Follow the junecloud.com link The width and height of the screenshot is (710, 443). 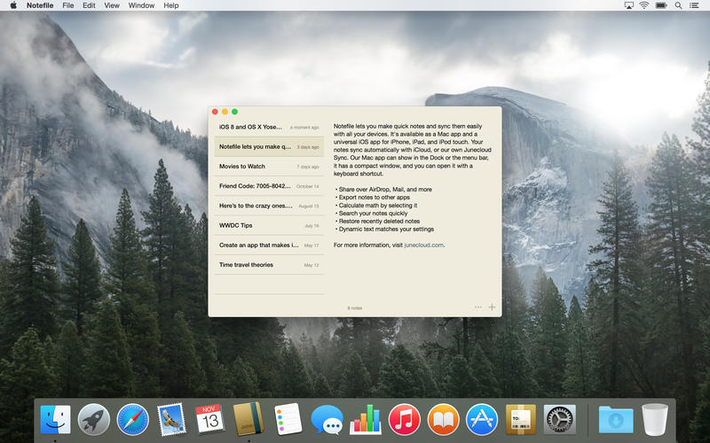pyautogui.click(x=423, y=245)
